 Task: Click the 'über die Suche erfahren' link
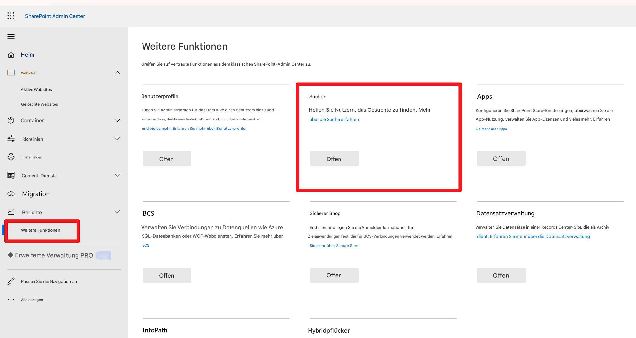point(334,119)
